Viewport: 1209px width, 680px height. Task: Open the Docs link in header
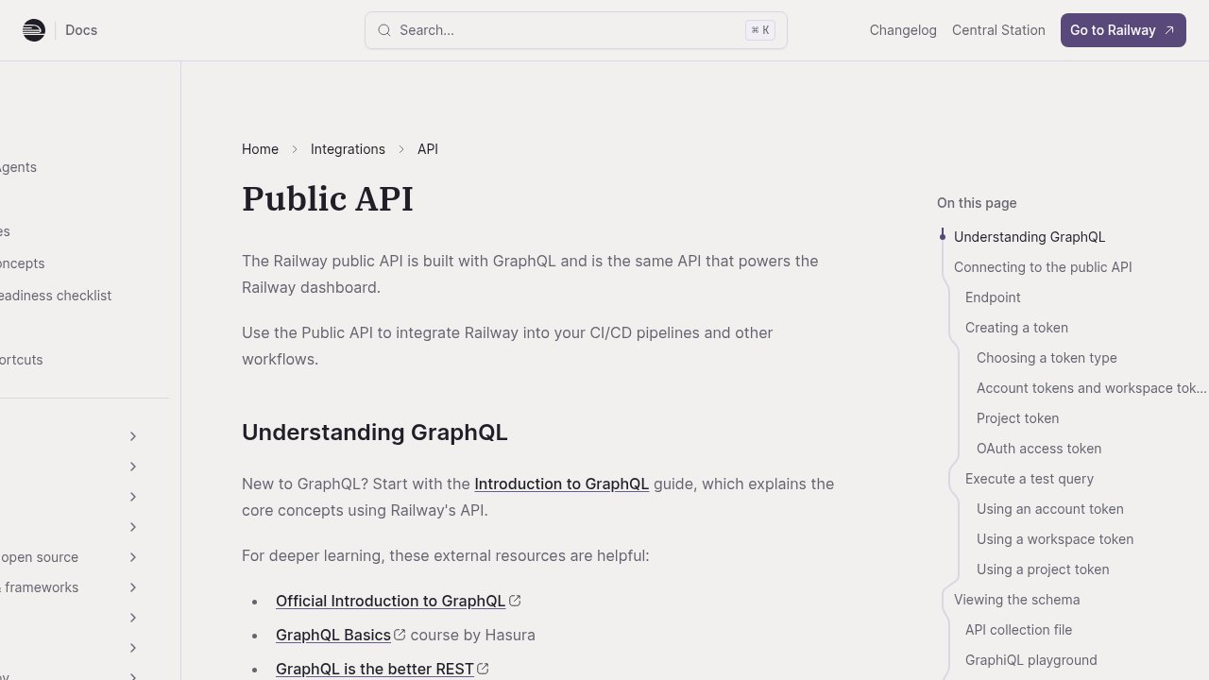[81, 30]
